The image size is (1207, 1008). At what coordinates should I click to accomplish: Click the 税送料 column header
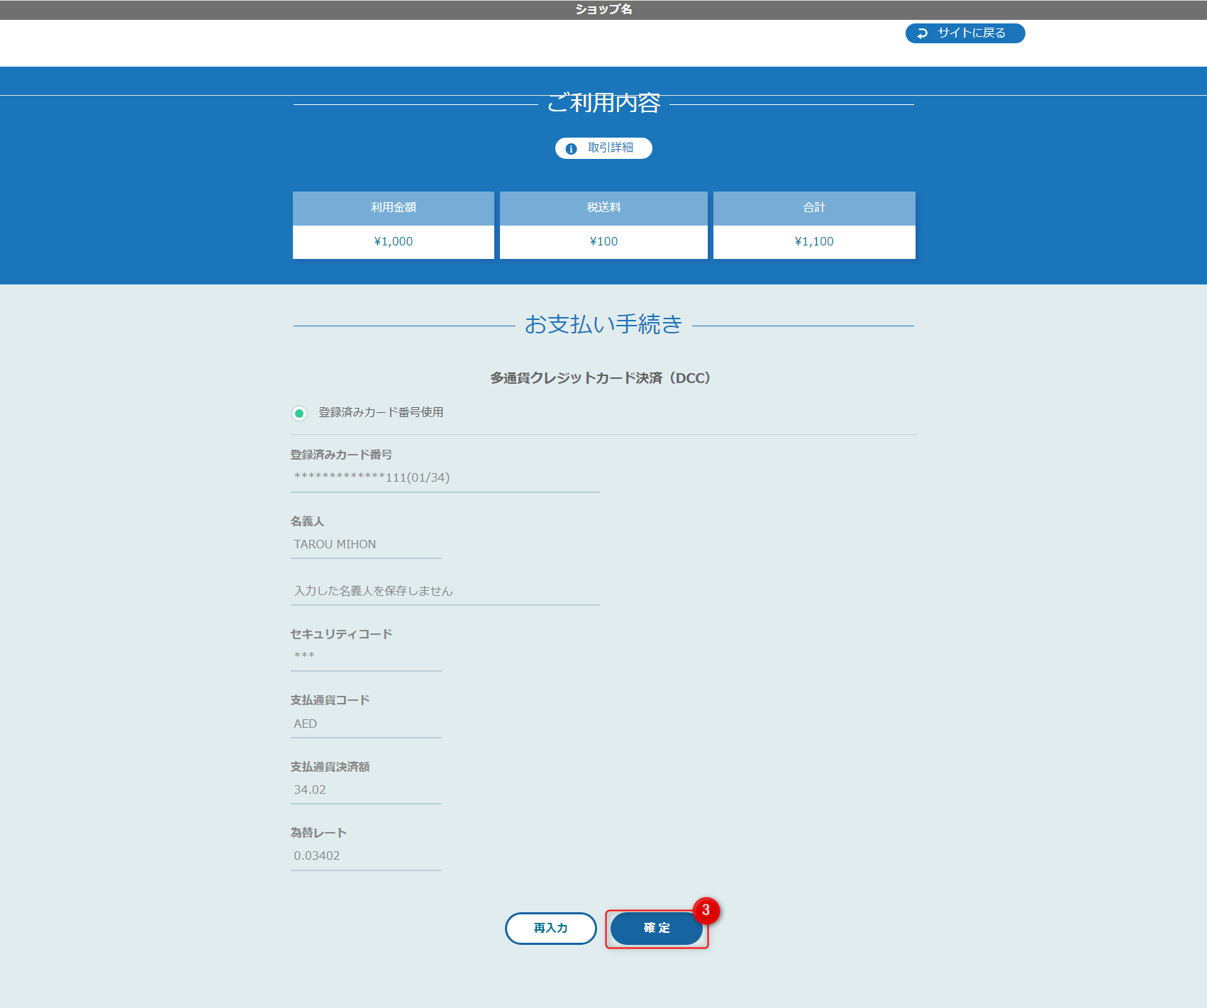(603, 208)
